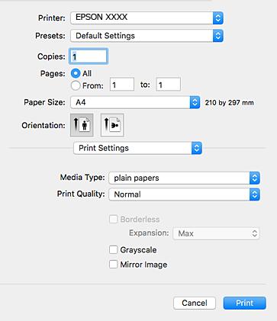Open the Normal print quality menu

coord(184,194)
